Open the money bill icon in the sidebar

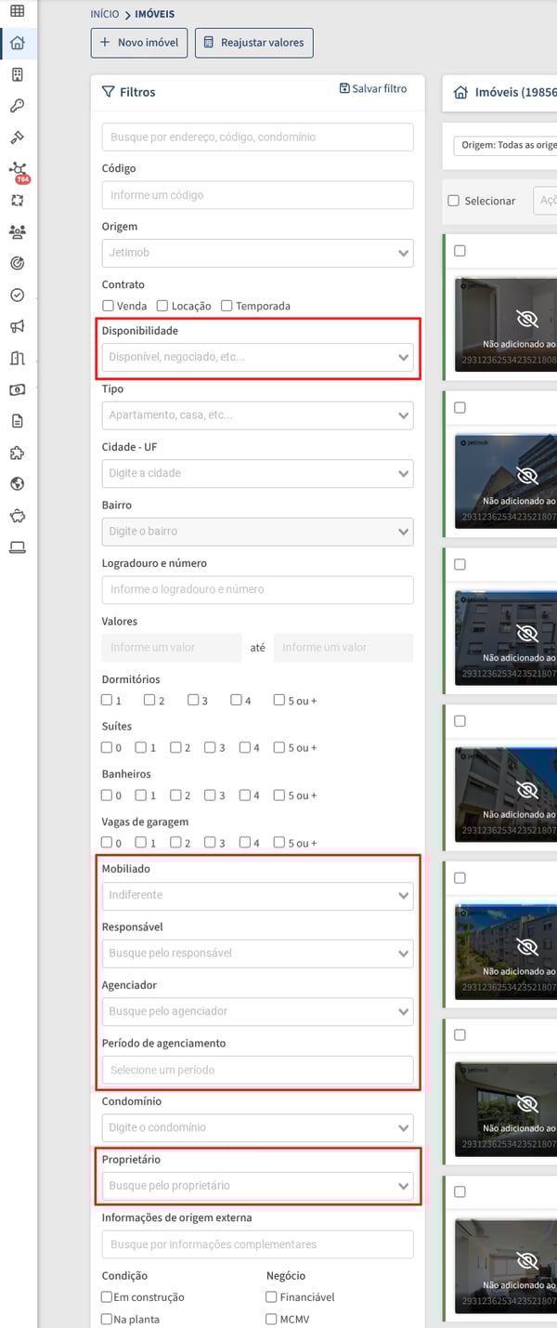click(17, 389)
